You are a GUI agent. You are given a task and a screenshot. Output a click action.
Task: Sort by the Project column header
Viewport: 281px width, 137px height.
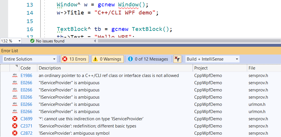coord(220,68)
